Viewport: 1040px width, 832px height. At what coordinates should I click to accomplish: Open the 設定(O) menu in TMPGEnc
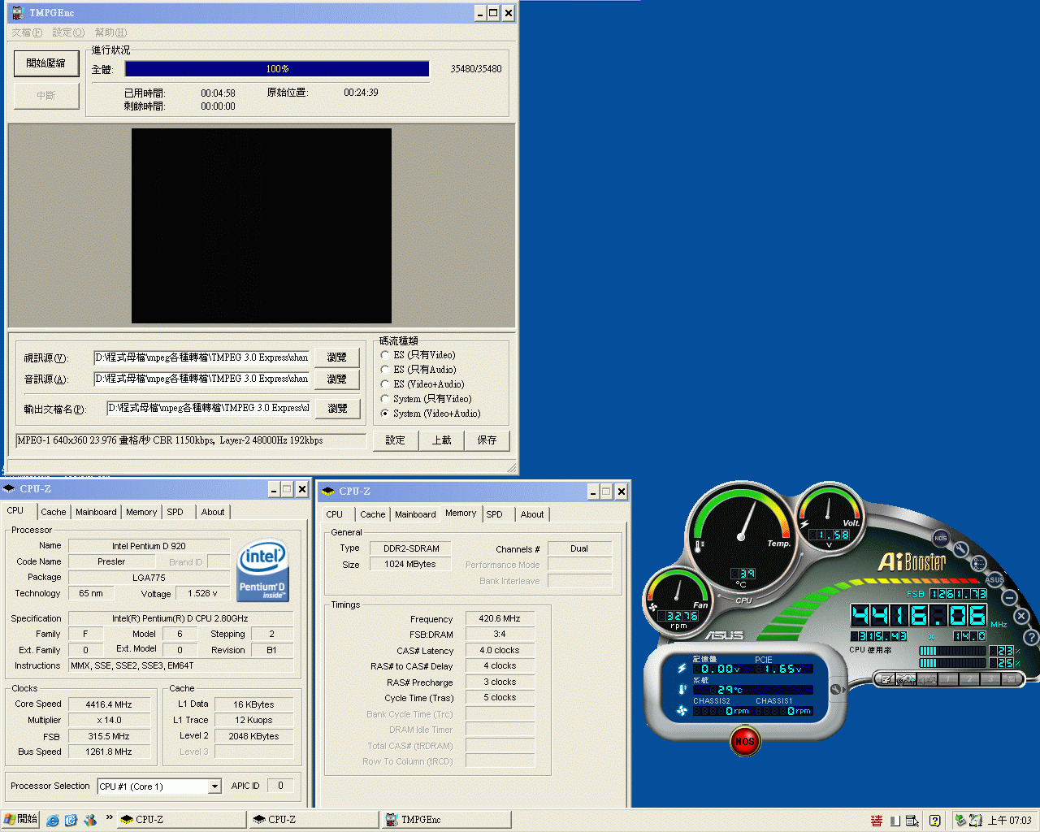click(68, 32)
